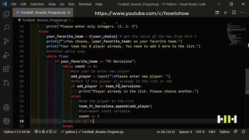
Task: Click the 'while True:' code line
Action: pos(58,56)
